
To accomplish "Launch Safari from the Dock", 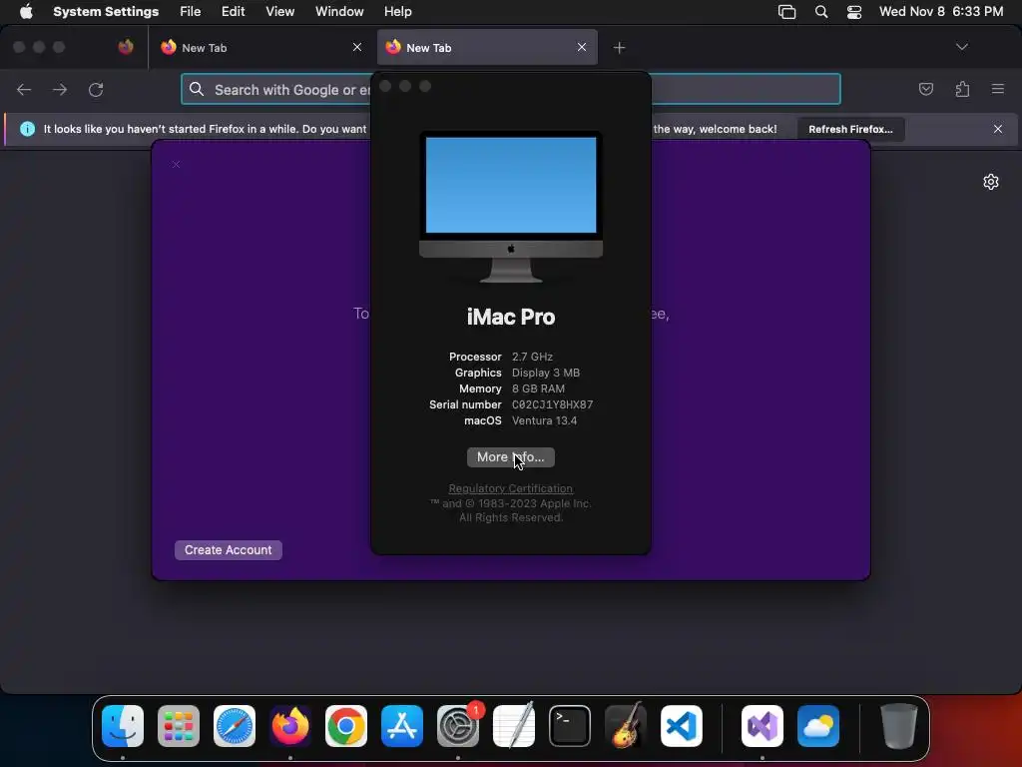I will 234,726.
